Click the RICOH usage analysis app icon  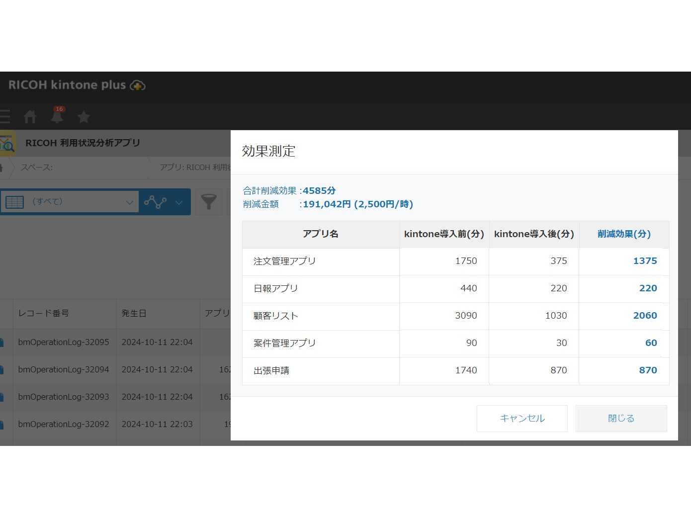pyautogui.click(x=7, y=143)
